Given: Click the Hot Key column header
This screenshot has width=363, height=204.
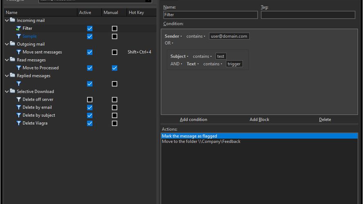Looking at the screenshot, I should click(136, 13).
